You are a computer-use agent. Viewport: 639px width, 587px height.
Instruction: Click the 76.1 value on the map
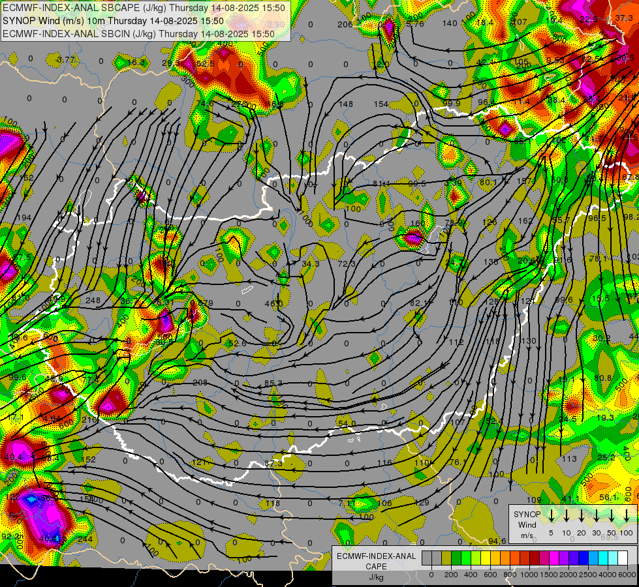point(458,462)
